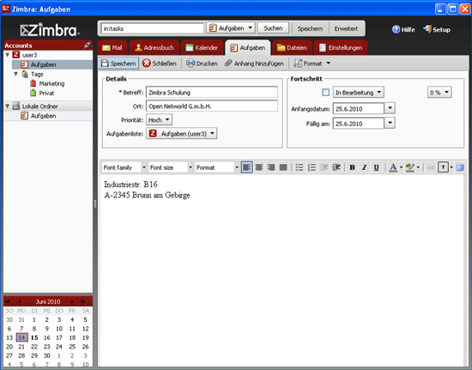Viewport: 472px width, 370px height.
Task: Open the In Bearbeitung status dropdown
Action: point(358,93)
